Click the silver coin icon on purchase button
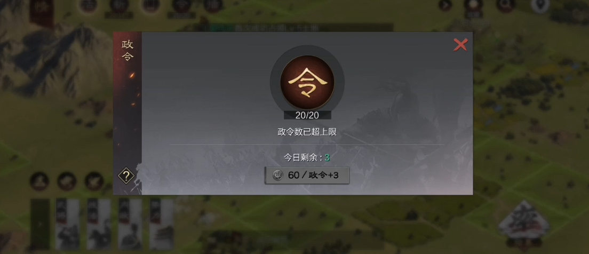Image resolution: width=589 pixels, height=254 pixels. (x=278, y=176)
